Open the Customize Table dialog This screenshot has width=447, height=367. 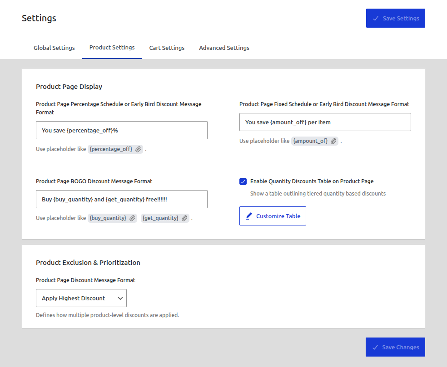(x=273, y=215)
